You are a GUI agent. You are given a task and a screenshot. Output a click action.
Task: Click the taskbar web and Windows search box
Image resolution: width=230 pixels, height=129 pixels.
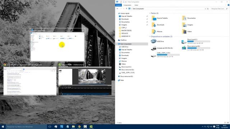coord(26,126)
